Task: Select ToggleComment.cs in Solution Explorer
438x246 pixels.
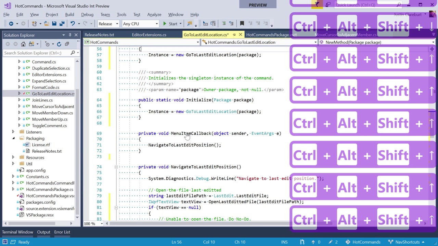Action: click(49, 126)
